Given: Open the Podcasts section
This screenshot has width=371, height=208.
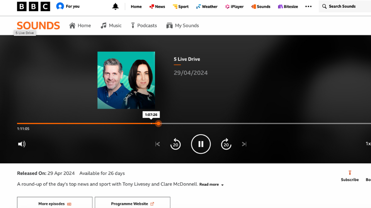Looking at the screenshot, I should 144,25.
